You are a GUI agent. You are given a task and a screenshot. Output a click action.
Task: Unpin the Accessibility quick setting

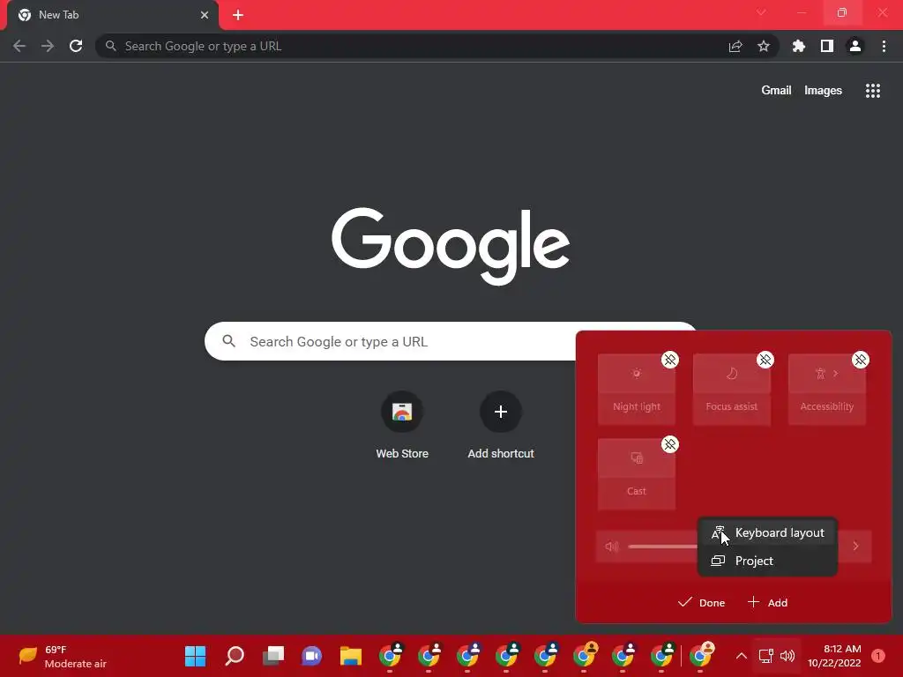point(861,360)
